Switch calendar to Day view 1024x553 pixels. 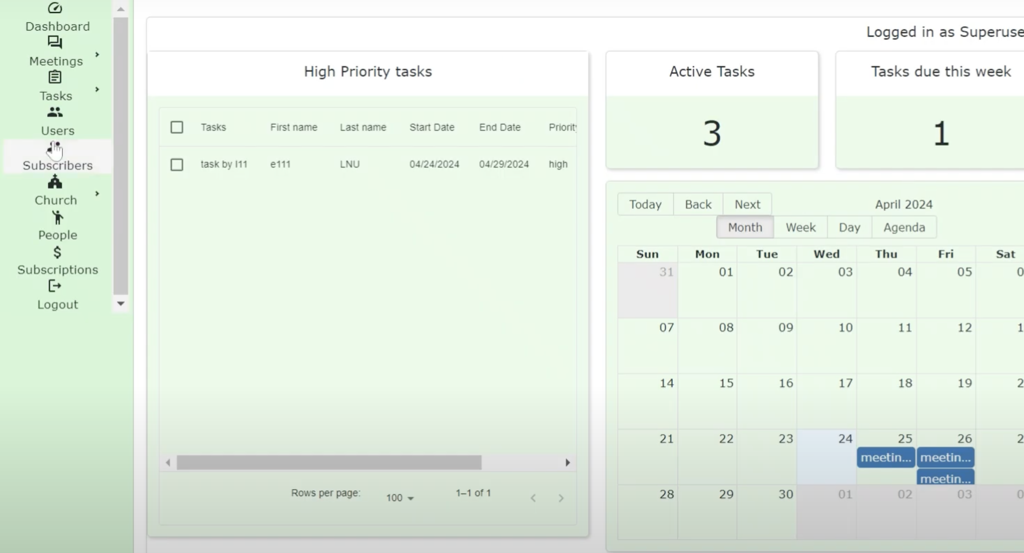pos(849,227)
